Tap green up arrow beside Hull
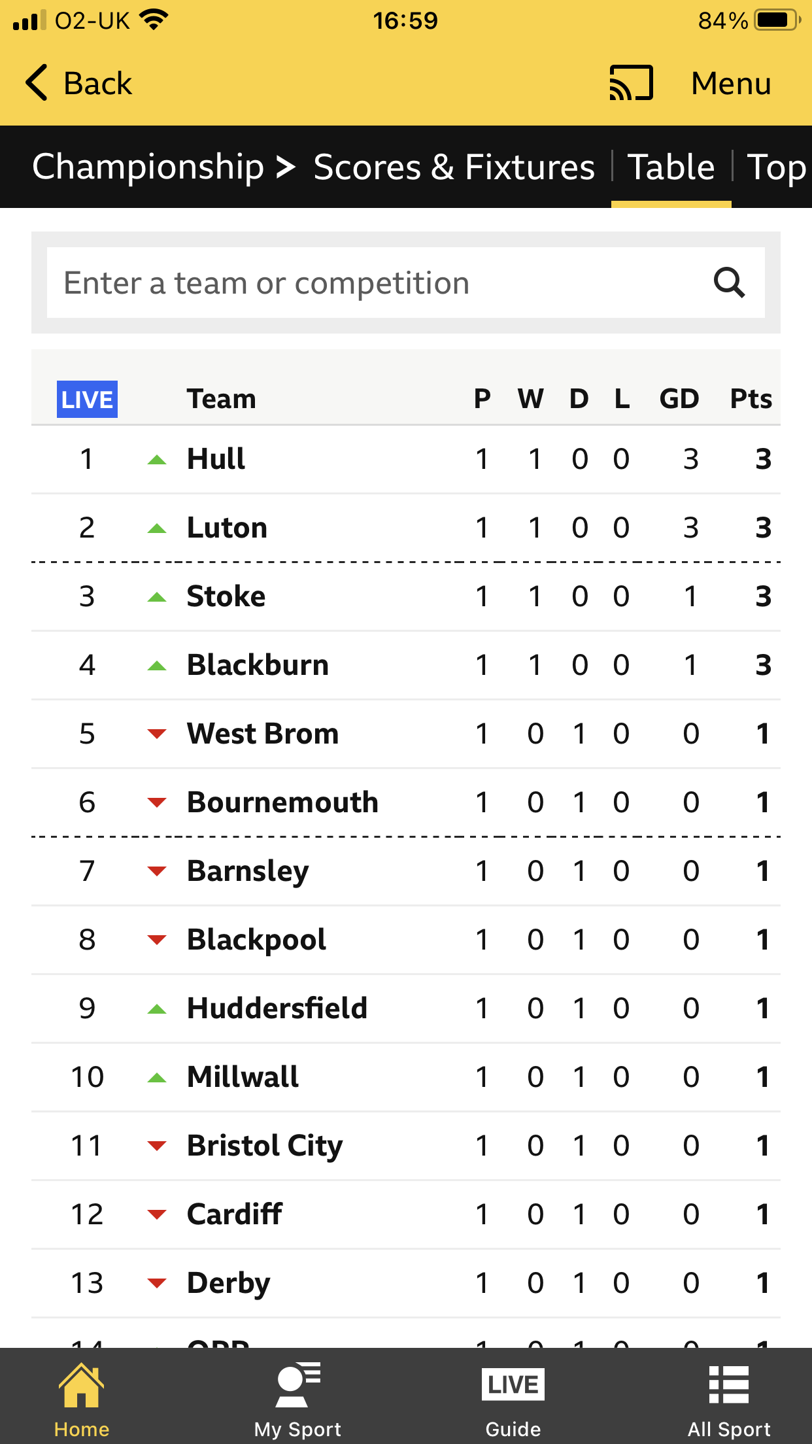The width and height of the screenshot is (812, 1444). (157, 460)
